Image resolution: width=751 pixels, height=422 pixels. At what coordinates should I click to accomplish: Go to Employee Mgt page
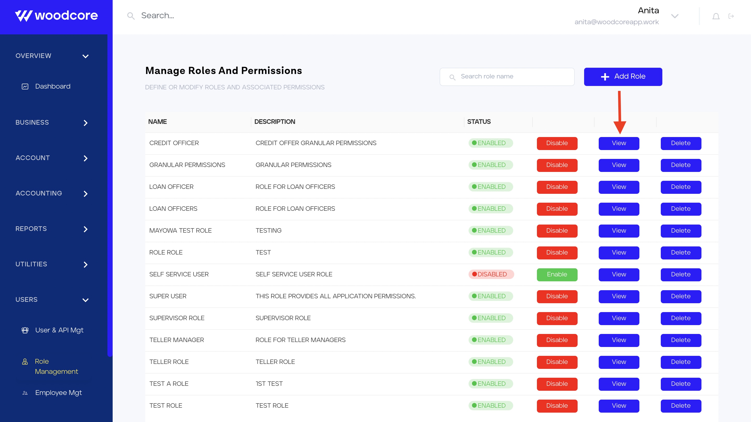[58, 393]
